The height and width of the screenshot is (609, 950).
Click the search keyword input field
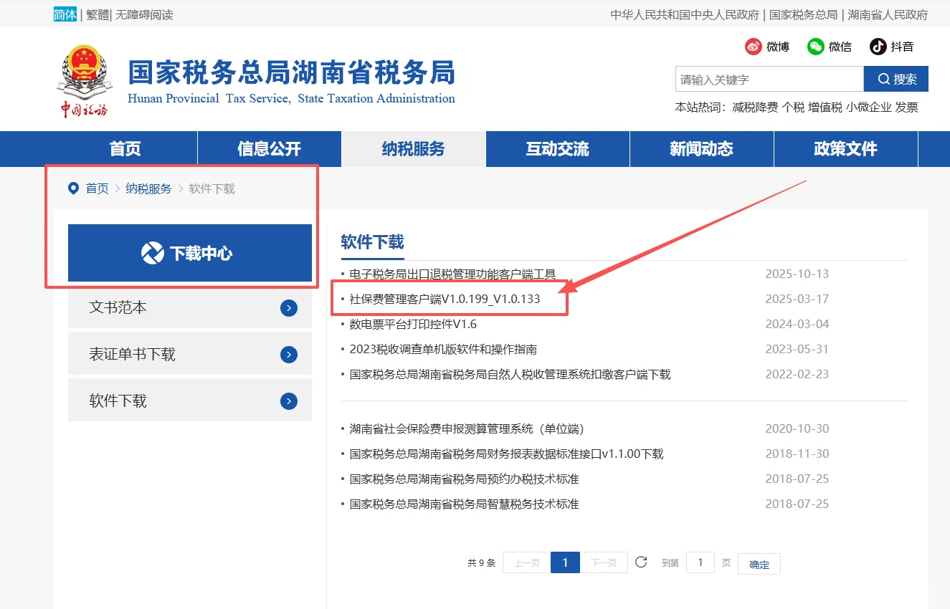tap(767, 79)
